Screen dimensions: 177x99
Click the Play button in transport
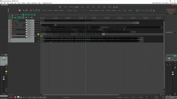tap(18, 97)
